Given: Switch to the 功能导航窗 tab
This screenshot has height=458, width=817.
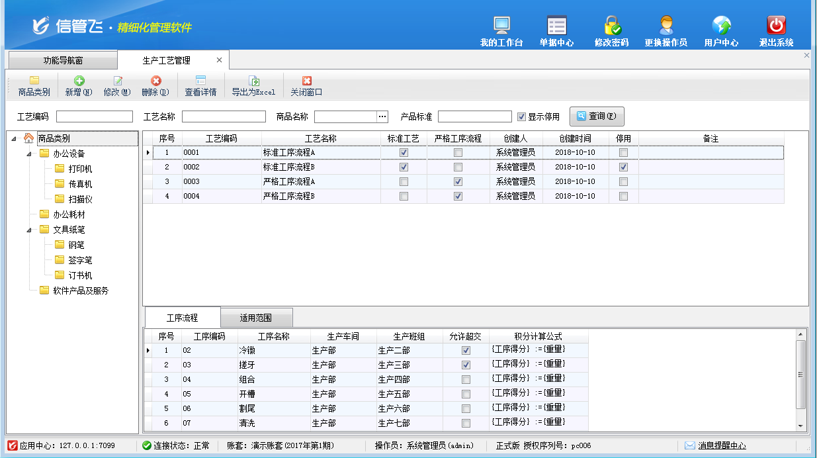Looking at the screenshot, I should pos(63,60).
